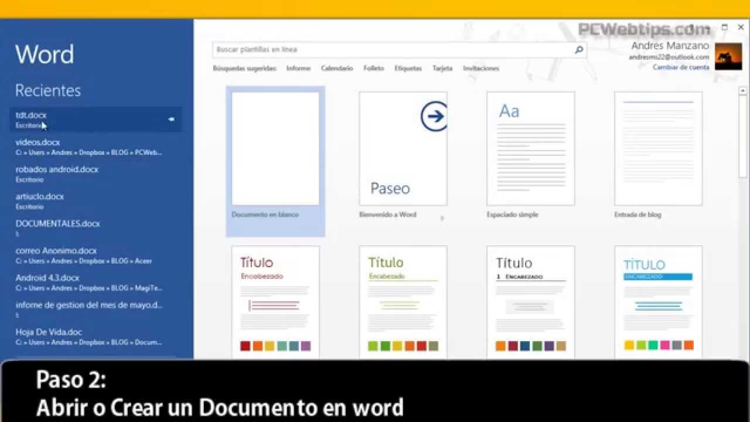Click the Andres Manzano account name
The height and width of the screenshot is (422, 750).
(670, 46)
